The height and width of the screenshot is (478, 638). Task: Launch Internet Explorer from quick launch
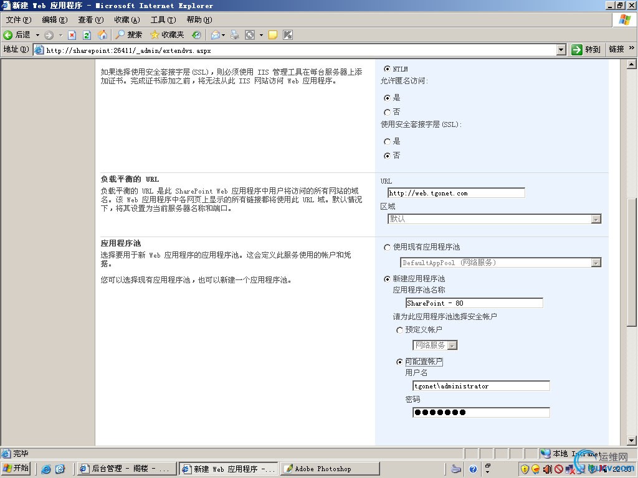click(x=46, y=469)
